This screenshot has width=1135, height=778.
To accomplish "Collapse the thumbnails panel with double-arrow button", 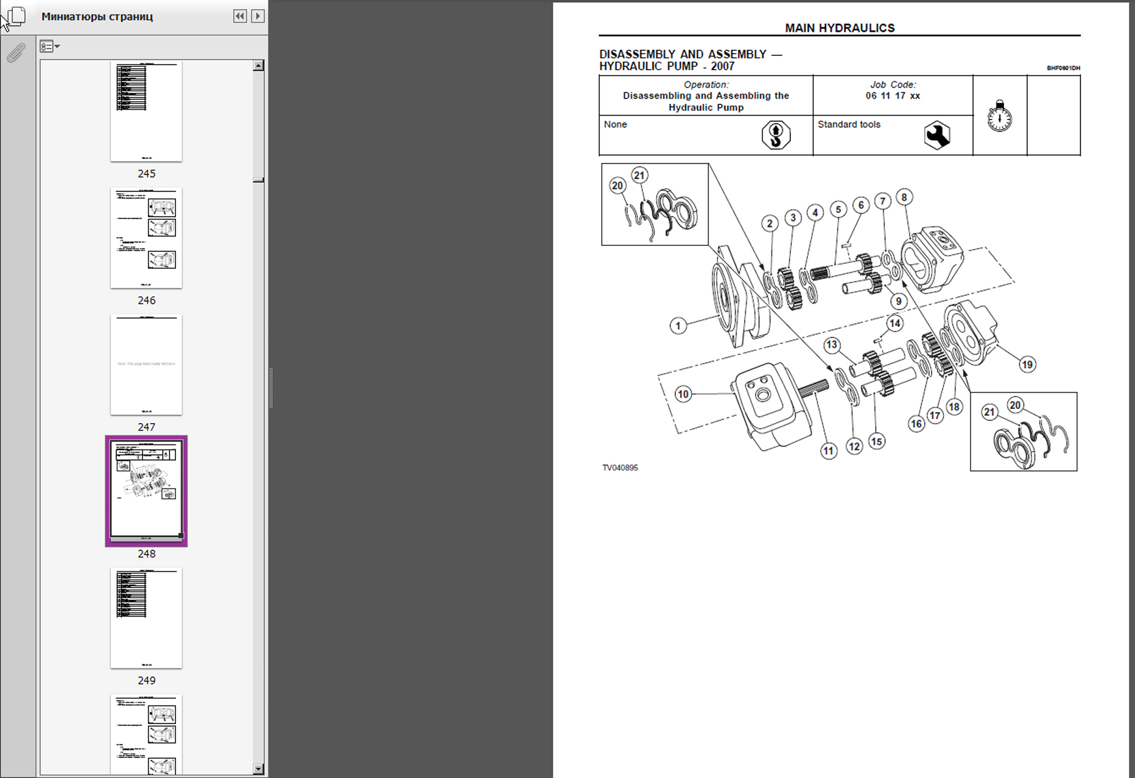I will (x=240, y=16).
